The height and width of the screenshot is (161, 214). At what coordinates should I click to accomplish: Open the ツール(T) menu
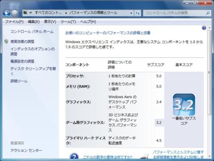click(x=68, y=22)
